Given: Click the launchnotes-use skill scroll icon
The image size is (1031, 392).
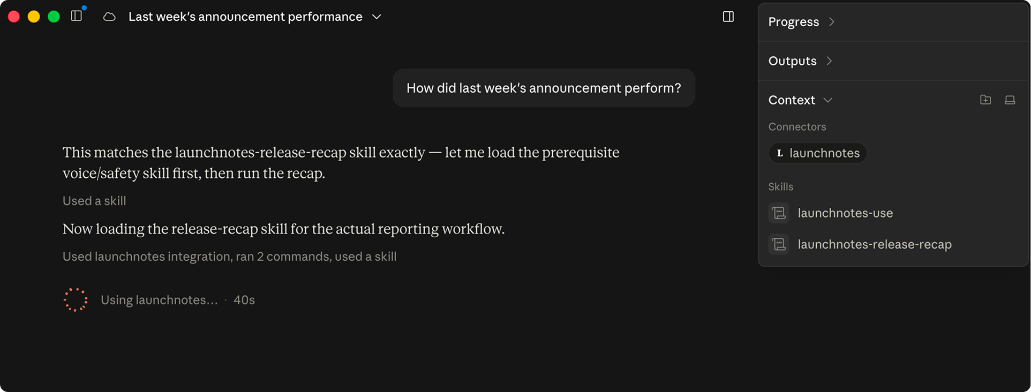Looking at the screenshot, I should (x=779, y=213).
